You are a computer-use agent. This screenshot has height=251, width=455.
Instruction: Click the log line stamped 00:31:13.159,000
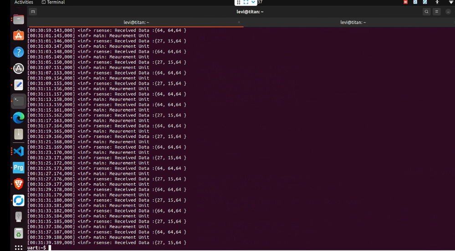click(x=107, y=104)
